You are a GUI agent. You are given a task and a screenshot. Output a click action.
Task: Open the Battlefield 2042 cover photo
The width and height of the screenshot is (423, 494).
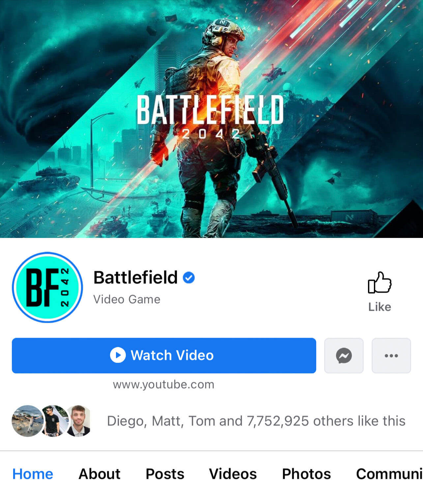(x=211, y=119)
